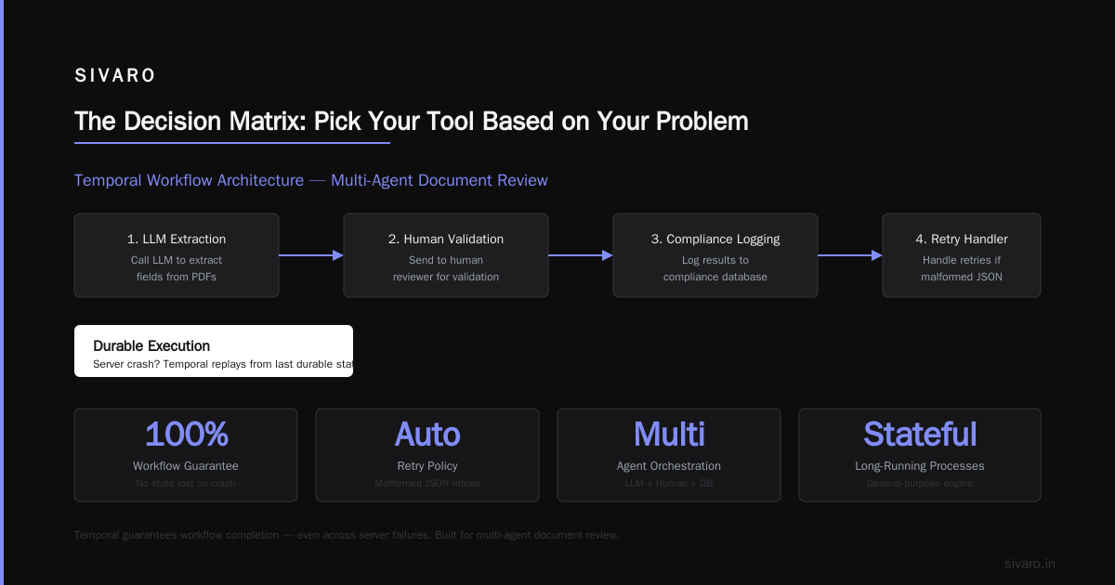Screen dimensions: 1115x585
Task: Click 'Log results to compliance database' text
Action: click(715, 268)
